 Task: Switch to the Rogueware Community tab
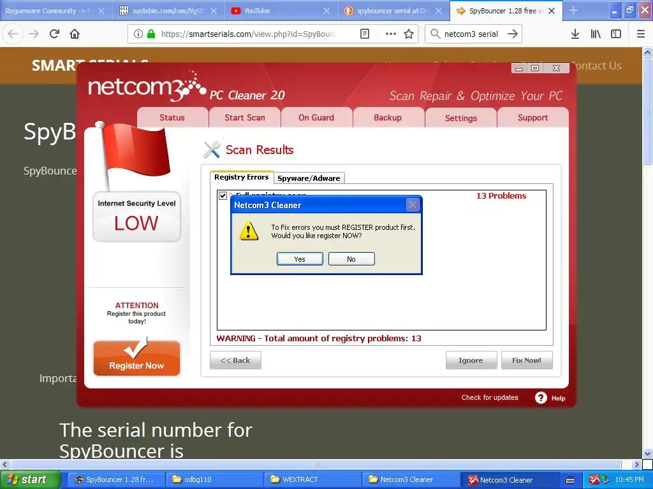tap(48, 11)
